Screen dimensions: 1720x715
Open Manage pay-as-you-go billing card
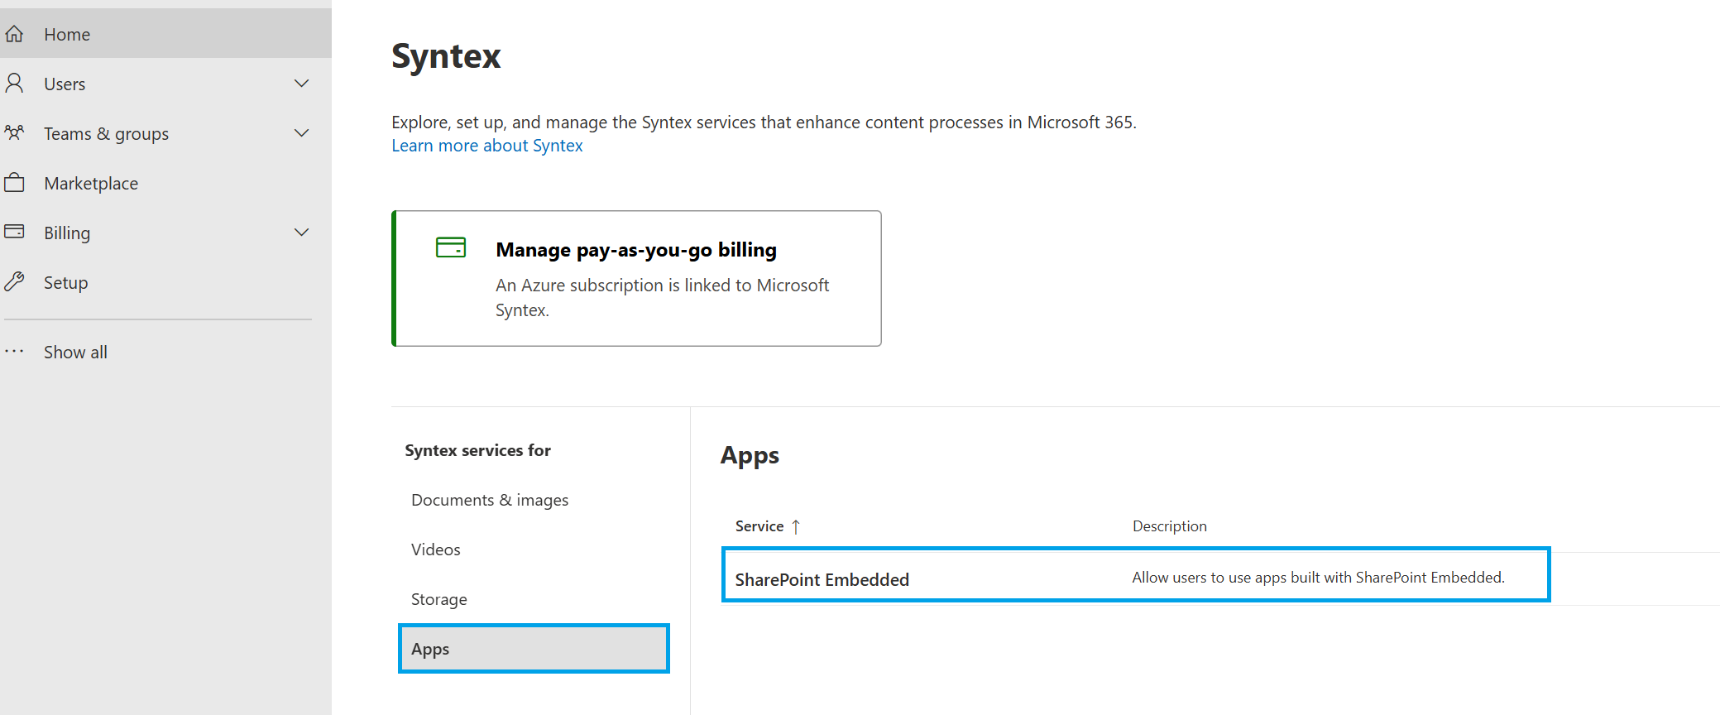[636, 250]
